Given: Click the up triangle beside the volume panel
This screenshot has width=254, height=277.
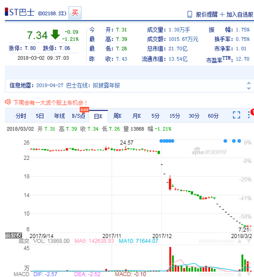Looking at the screenshot, I should pyautogui.click(x=240, y=241).
